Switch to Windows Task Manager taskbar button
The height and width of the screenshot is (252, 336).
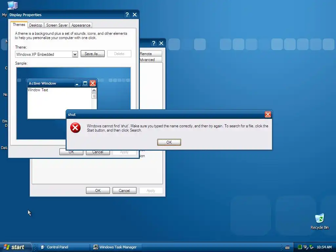116,247
